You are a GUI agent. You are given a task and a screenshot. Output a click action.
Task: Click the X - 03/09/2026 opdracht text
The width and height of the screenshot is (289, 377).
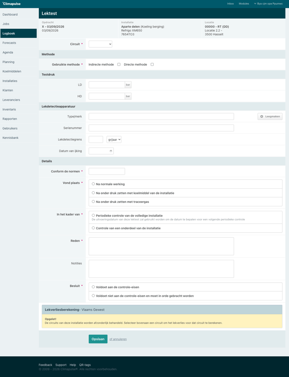pos(53,27)
